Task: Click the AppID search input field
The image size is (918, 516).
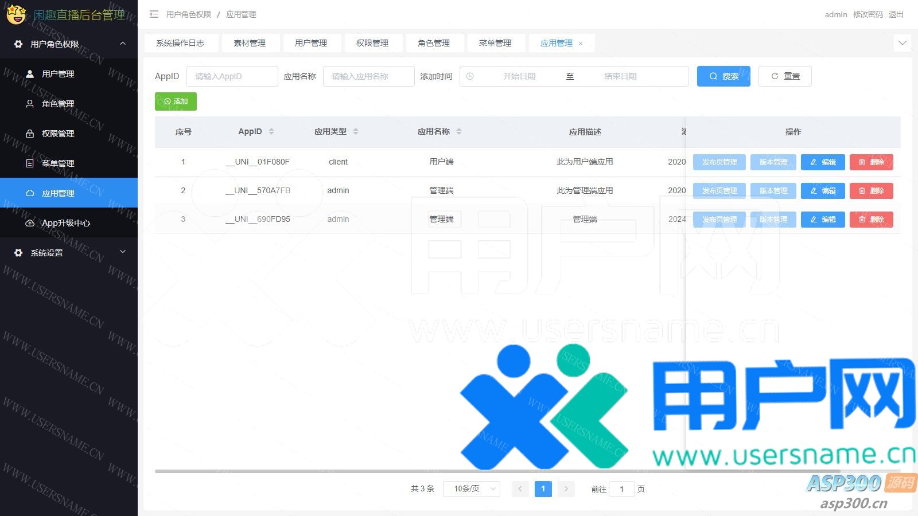Action: click(x=232, y=76)
